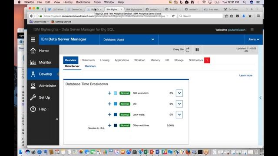
Task: Refresh the monitoring data now
Action: click(188, 50)
